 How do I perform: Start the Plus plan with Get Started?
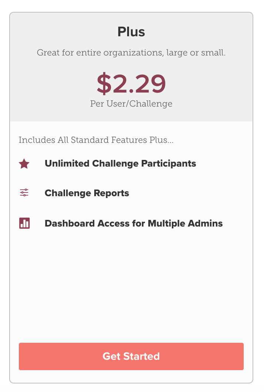coord(131,356)
